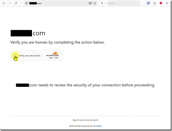This screenshot has height=131, width=172.
Task: Open the hamburger application menu
Action: [167, 3]
